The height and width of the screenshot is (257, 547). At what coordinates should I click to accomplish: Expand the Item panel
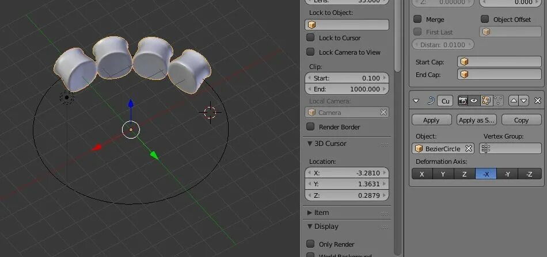pyautogui.click(x=309, y=212)
